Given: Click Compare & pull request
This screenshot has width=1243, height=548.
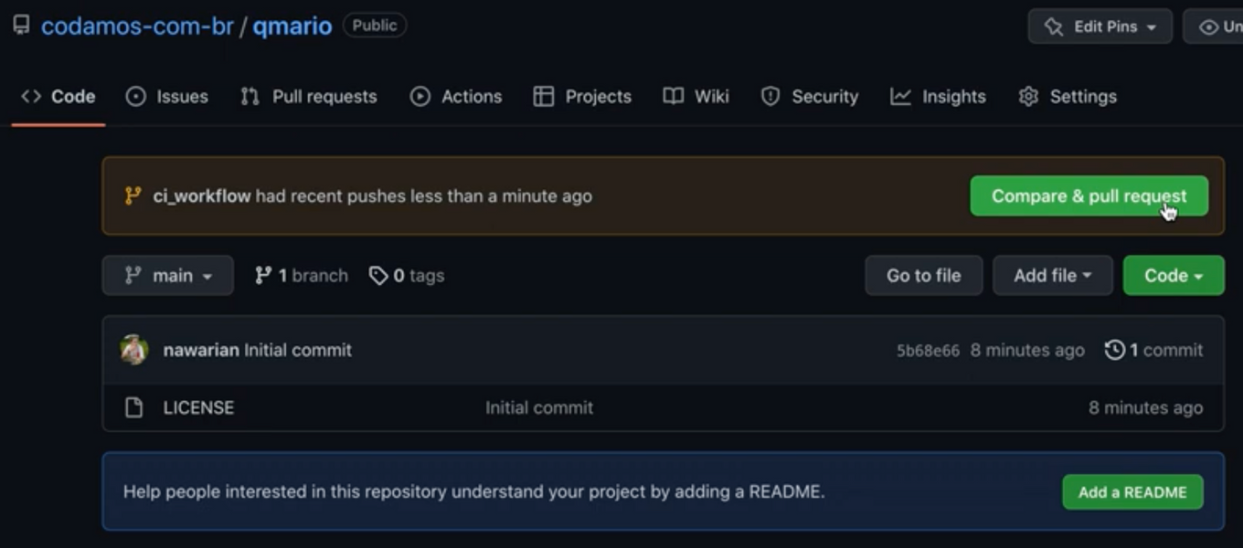Looking at the screenshot, I should pyautogui.click(x=1089, y=195).
